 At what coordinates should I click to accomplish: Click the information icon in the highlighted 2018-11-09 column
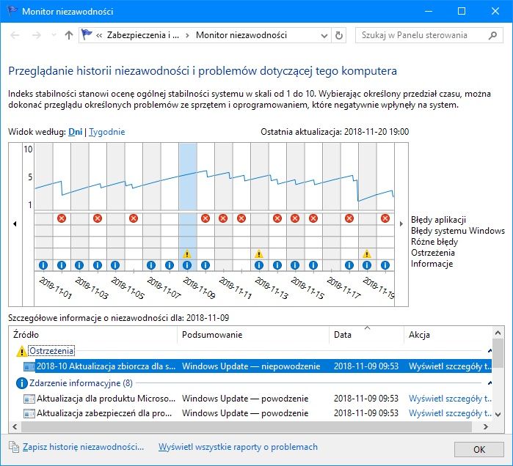187,265
